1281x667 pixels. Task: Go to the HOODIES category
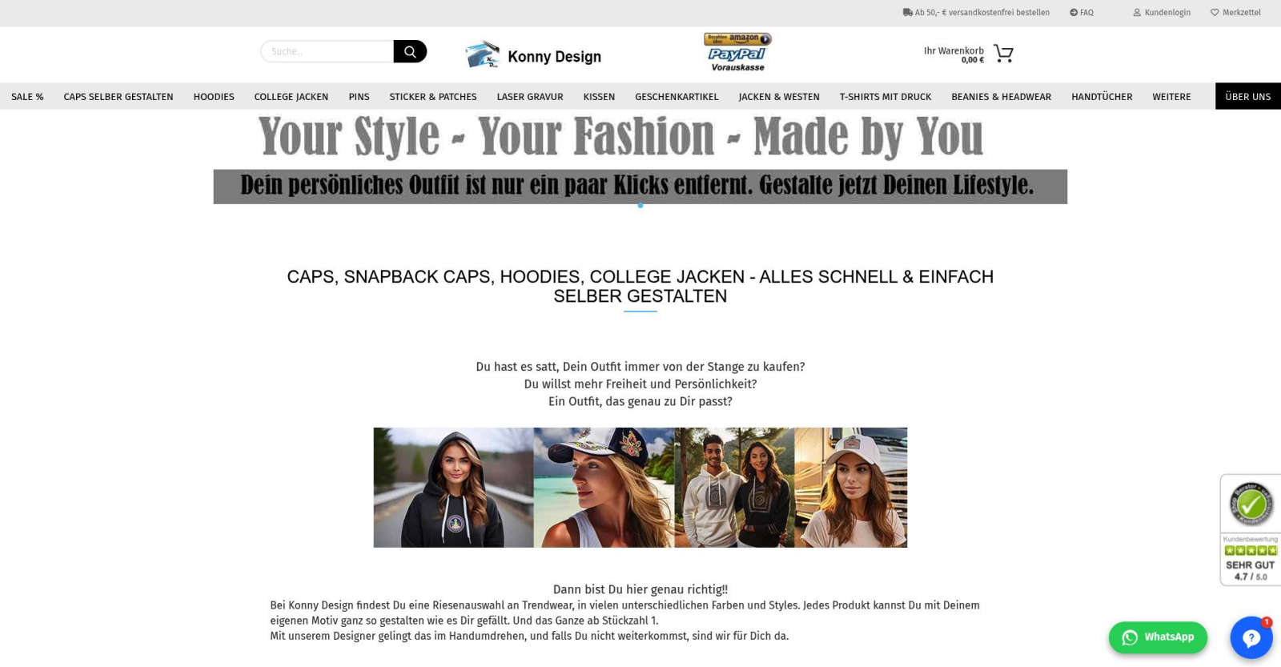pyautogui.click(x=214, y=97)
